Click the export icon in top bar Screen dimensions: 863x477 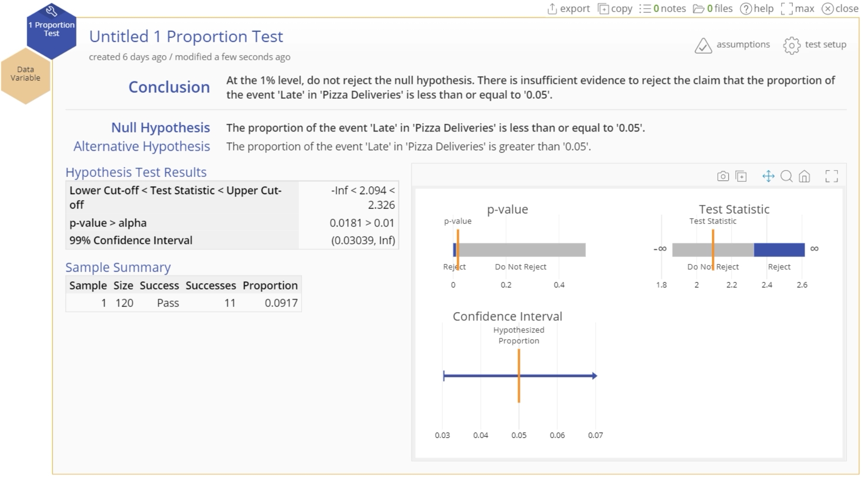click(x=553, y=9)
